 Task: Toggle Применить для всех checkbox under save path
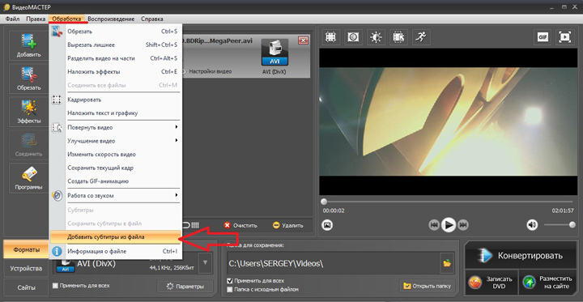coord(230,280)
